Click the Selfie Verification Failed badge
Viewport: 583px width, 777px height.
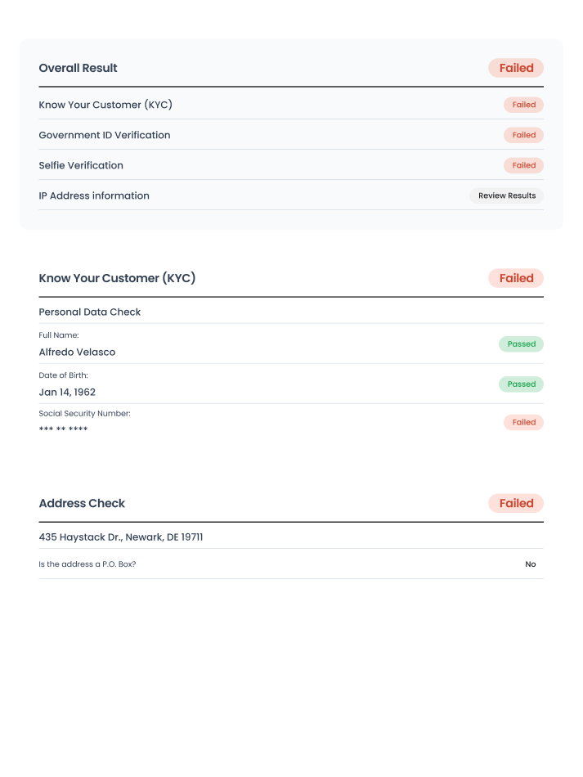point(523,165)
